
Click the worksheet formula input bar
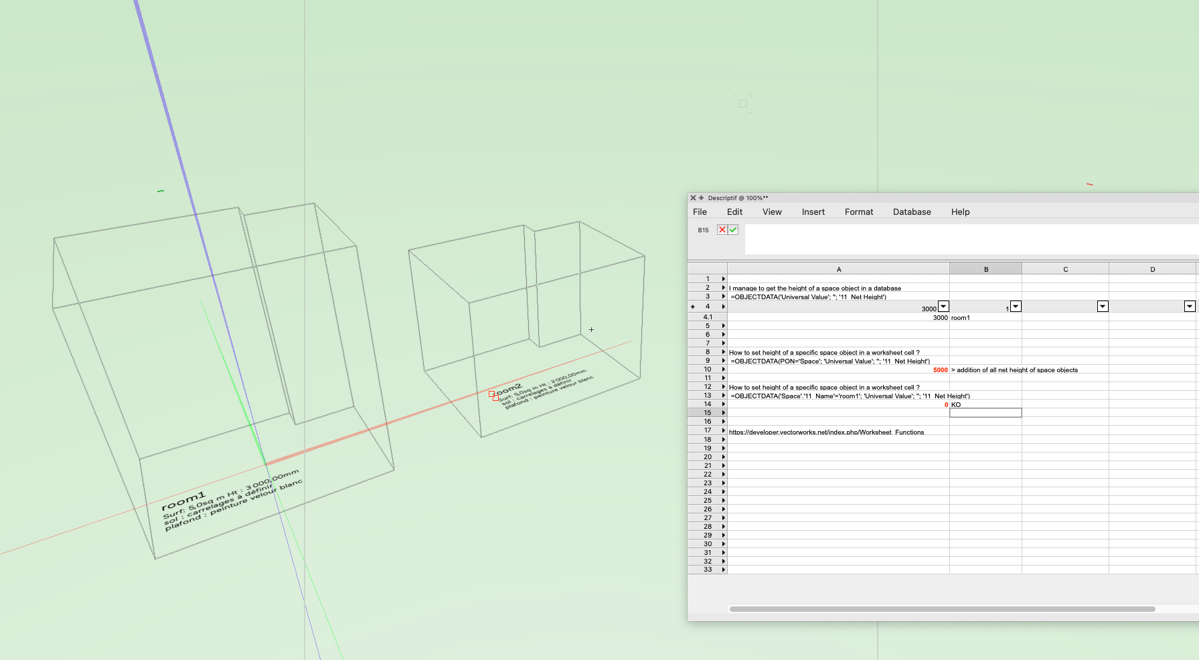[x=971, y=239]
